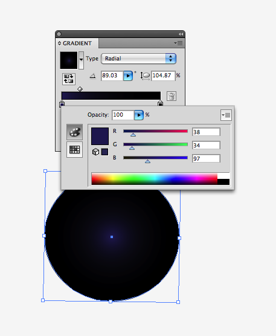
Task: Click the top-left bounding box handle
Action: click(45, 171)
